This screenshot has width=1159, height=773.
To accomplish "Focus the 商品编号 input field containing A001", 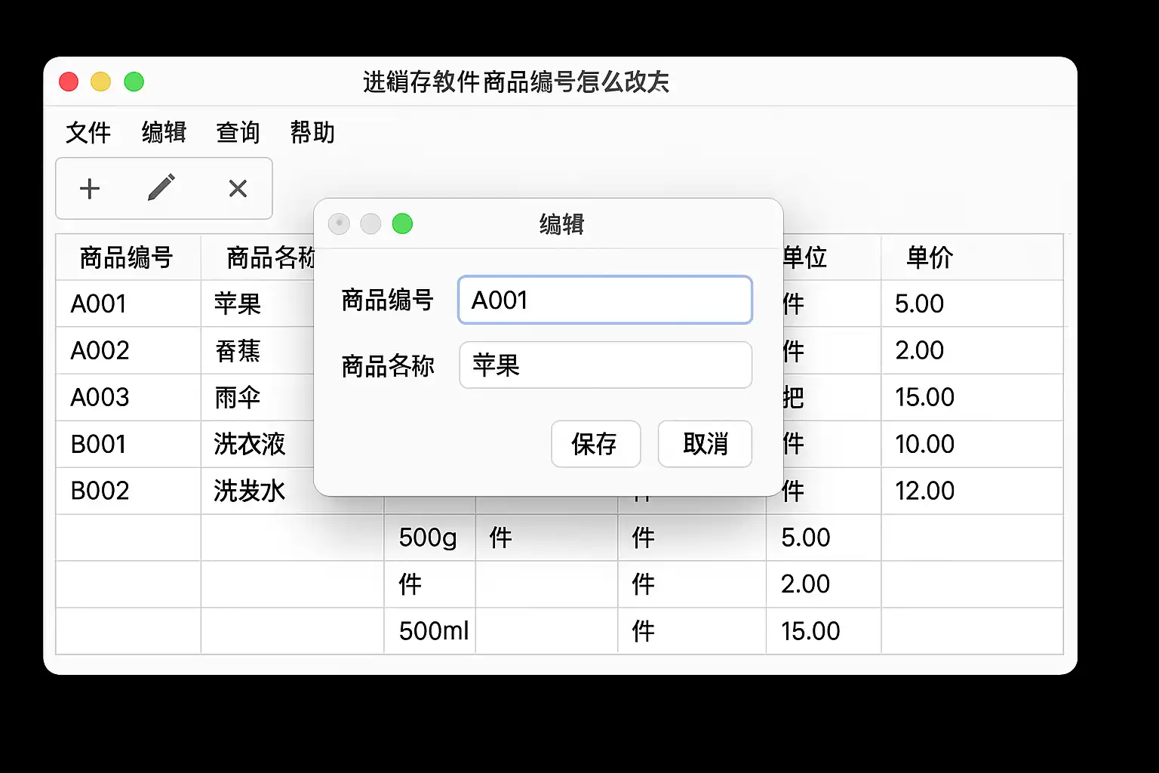I will [x=604, y=300].
